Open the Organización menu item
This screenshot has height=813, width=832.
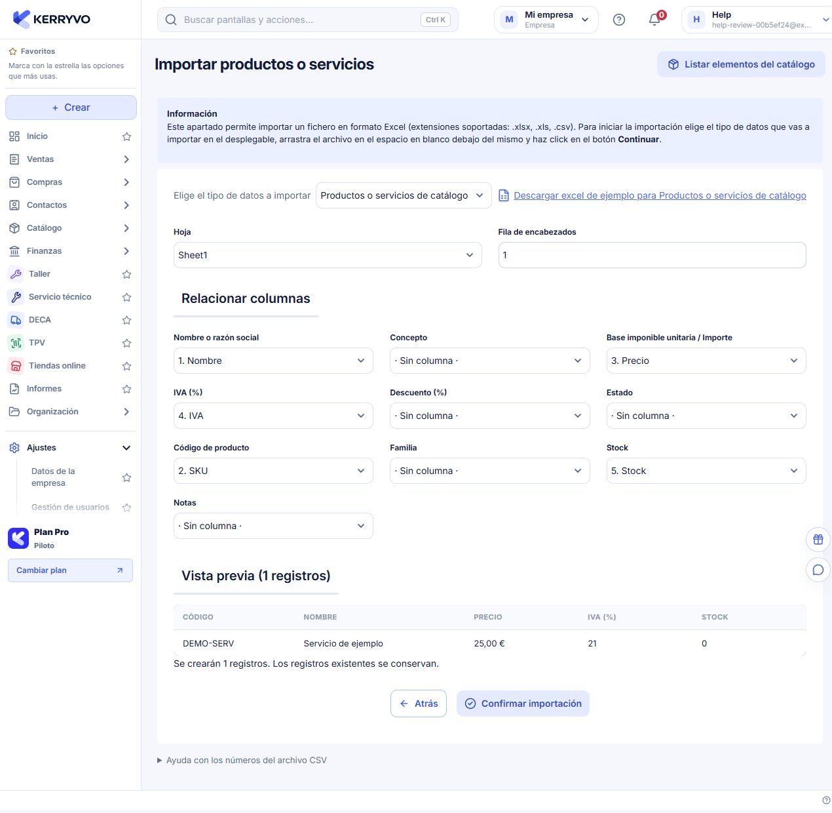pos(71,412)
